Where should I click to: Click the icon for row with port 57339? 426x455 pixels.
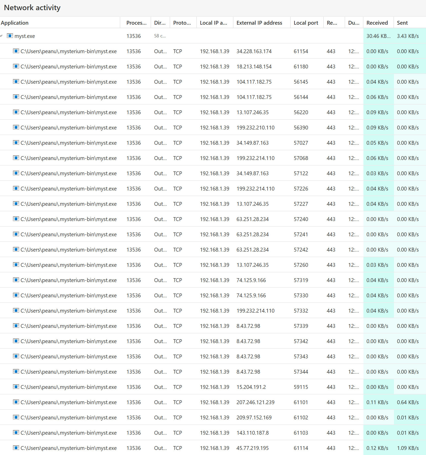pos(16,326)
